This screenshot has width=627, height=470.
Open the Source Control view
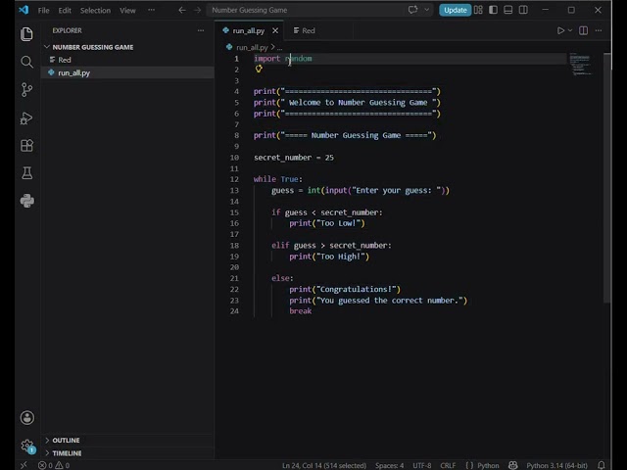click(26, 90)
